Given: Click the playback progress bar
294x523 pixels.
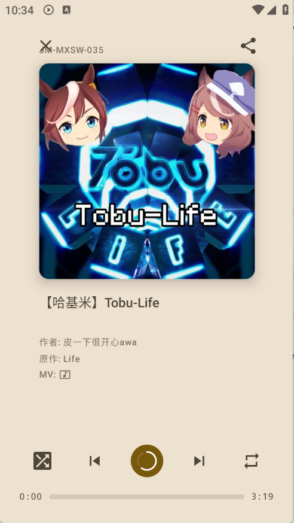Looking at the screenshot, I should coord(147,497).
